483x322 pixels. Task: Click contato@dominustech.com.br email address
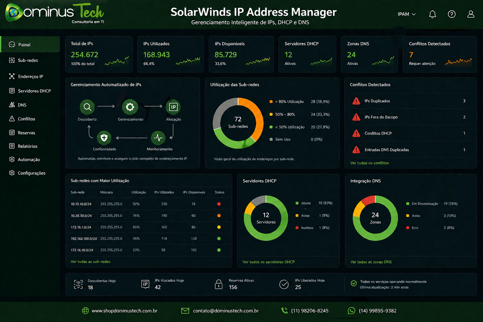226,311
